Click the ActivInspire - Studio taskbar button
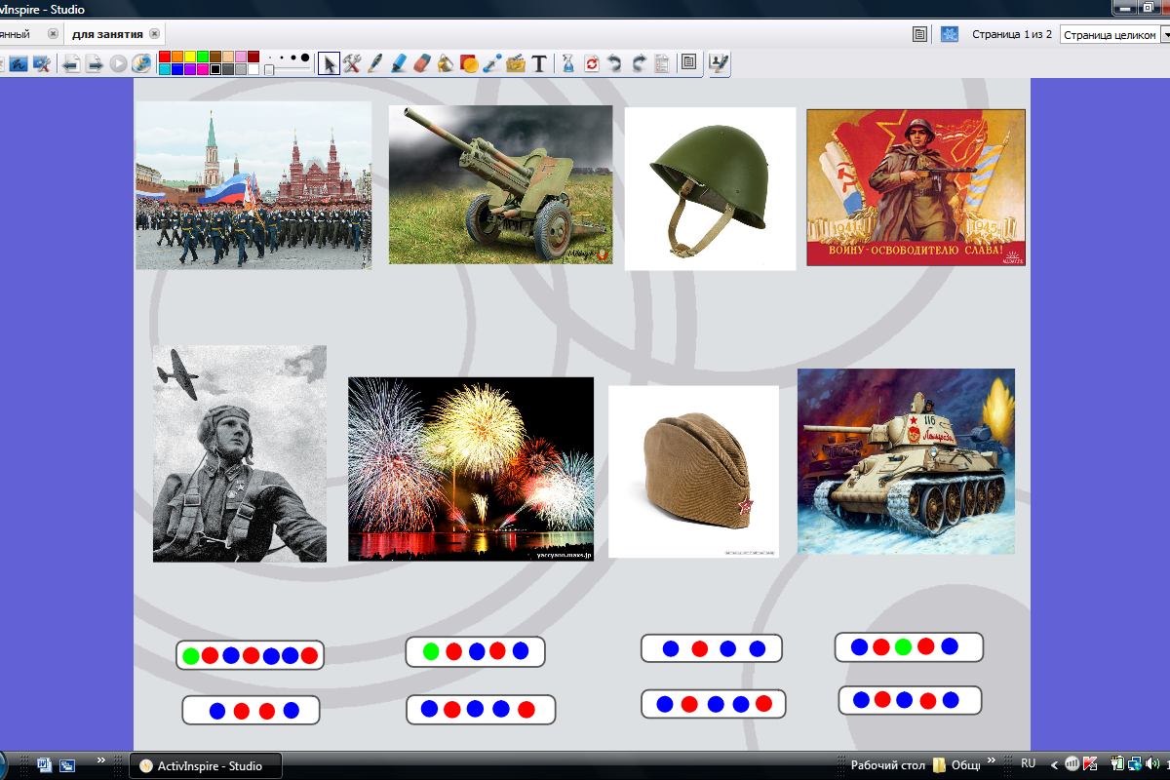The height and width of the screenshot is (780, 1170). coord(206,765)
